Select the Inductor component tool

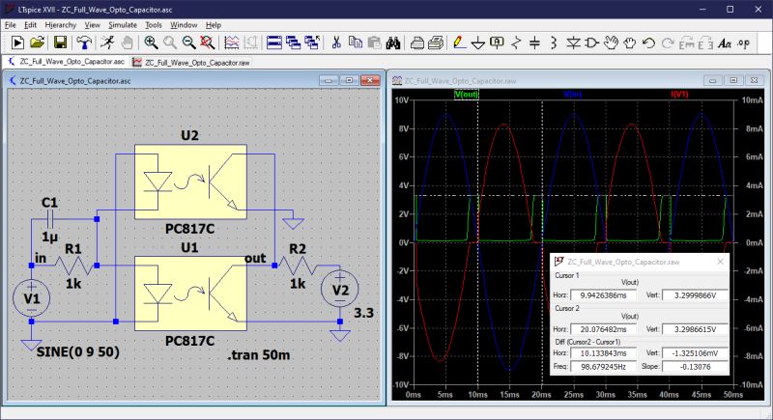[x=553, y=42]
